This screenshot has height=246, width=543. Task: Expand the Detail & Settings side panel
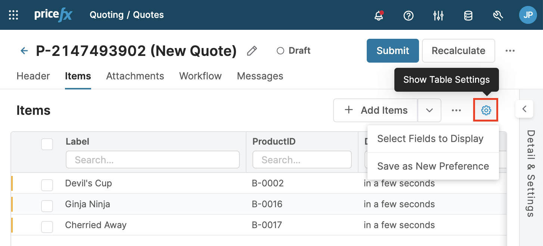pyautogui.click(x=524, y=109)
